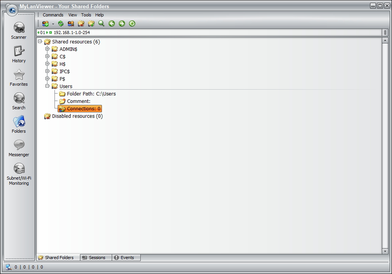Expand the H$ share node
The height and width of the screenshot is (274, 392).
[47, 64]
